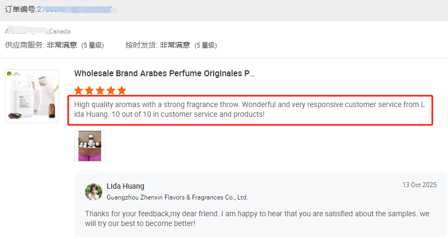Click Guangzhou Zhenxin Flavors & Fragrances company name
Image resolution: width=448 pixels, height=239 pixels.
tap(177, 197)
